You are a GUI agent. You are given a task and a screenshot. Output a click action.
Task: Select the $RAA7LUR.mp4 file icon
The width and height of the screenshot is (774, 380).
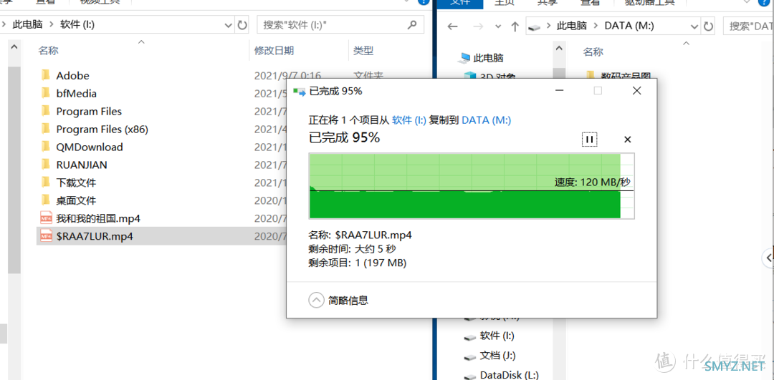(x=46, y=236)
